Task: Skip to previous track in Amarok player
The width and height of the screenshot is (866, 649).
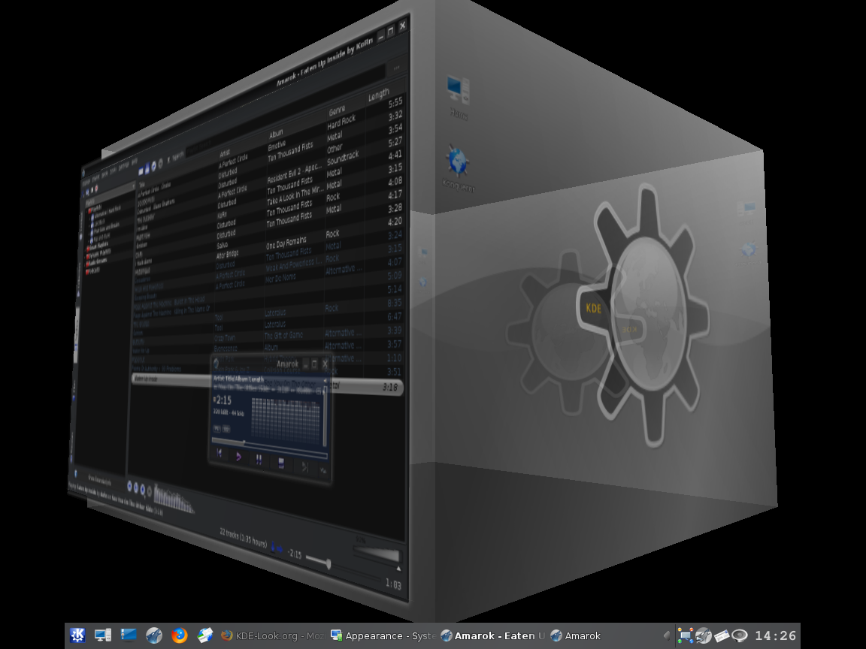Action: 220,453
